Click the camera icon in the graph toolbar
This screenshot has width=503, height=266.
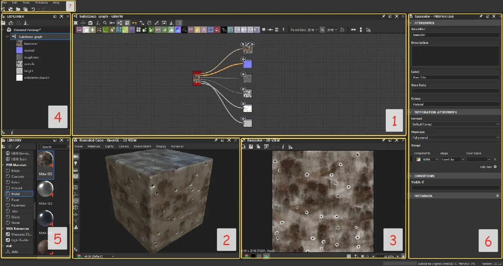pos(90,23)
